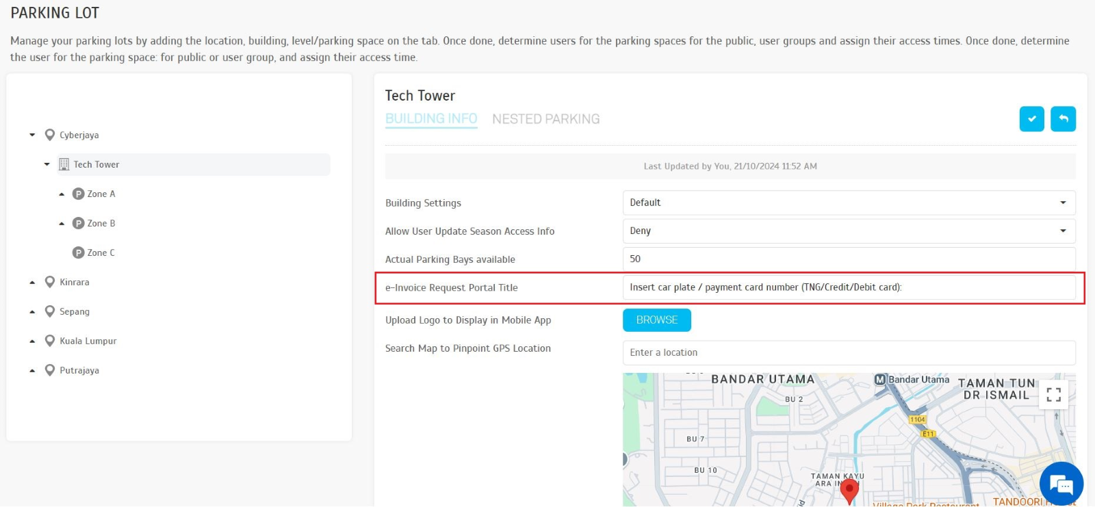
Task: Open Allow User Update Season Access dropdown
Action: coord(849,231)
